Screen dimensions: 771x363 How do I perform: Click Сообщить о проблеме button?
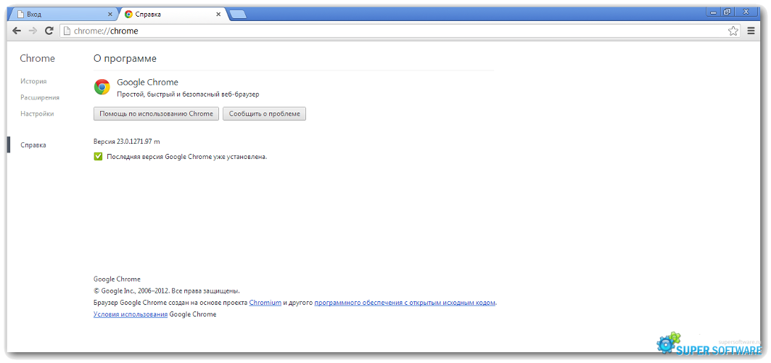[265, 114]
